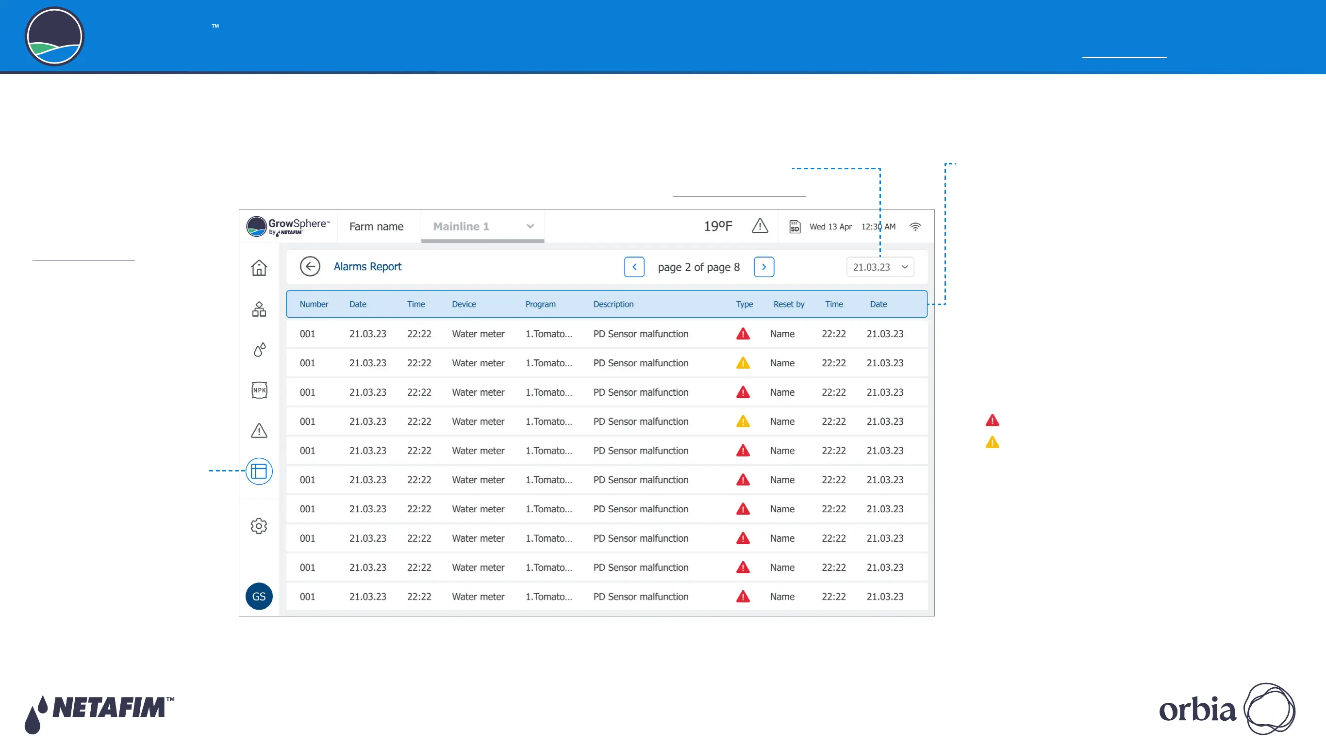Click red alarm icon in sixth table row
1326x745 pixels.
(743, 480)
